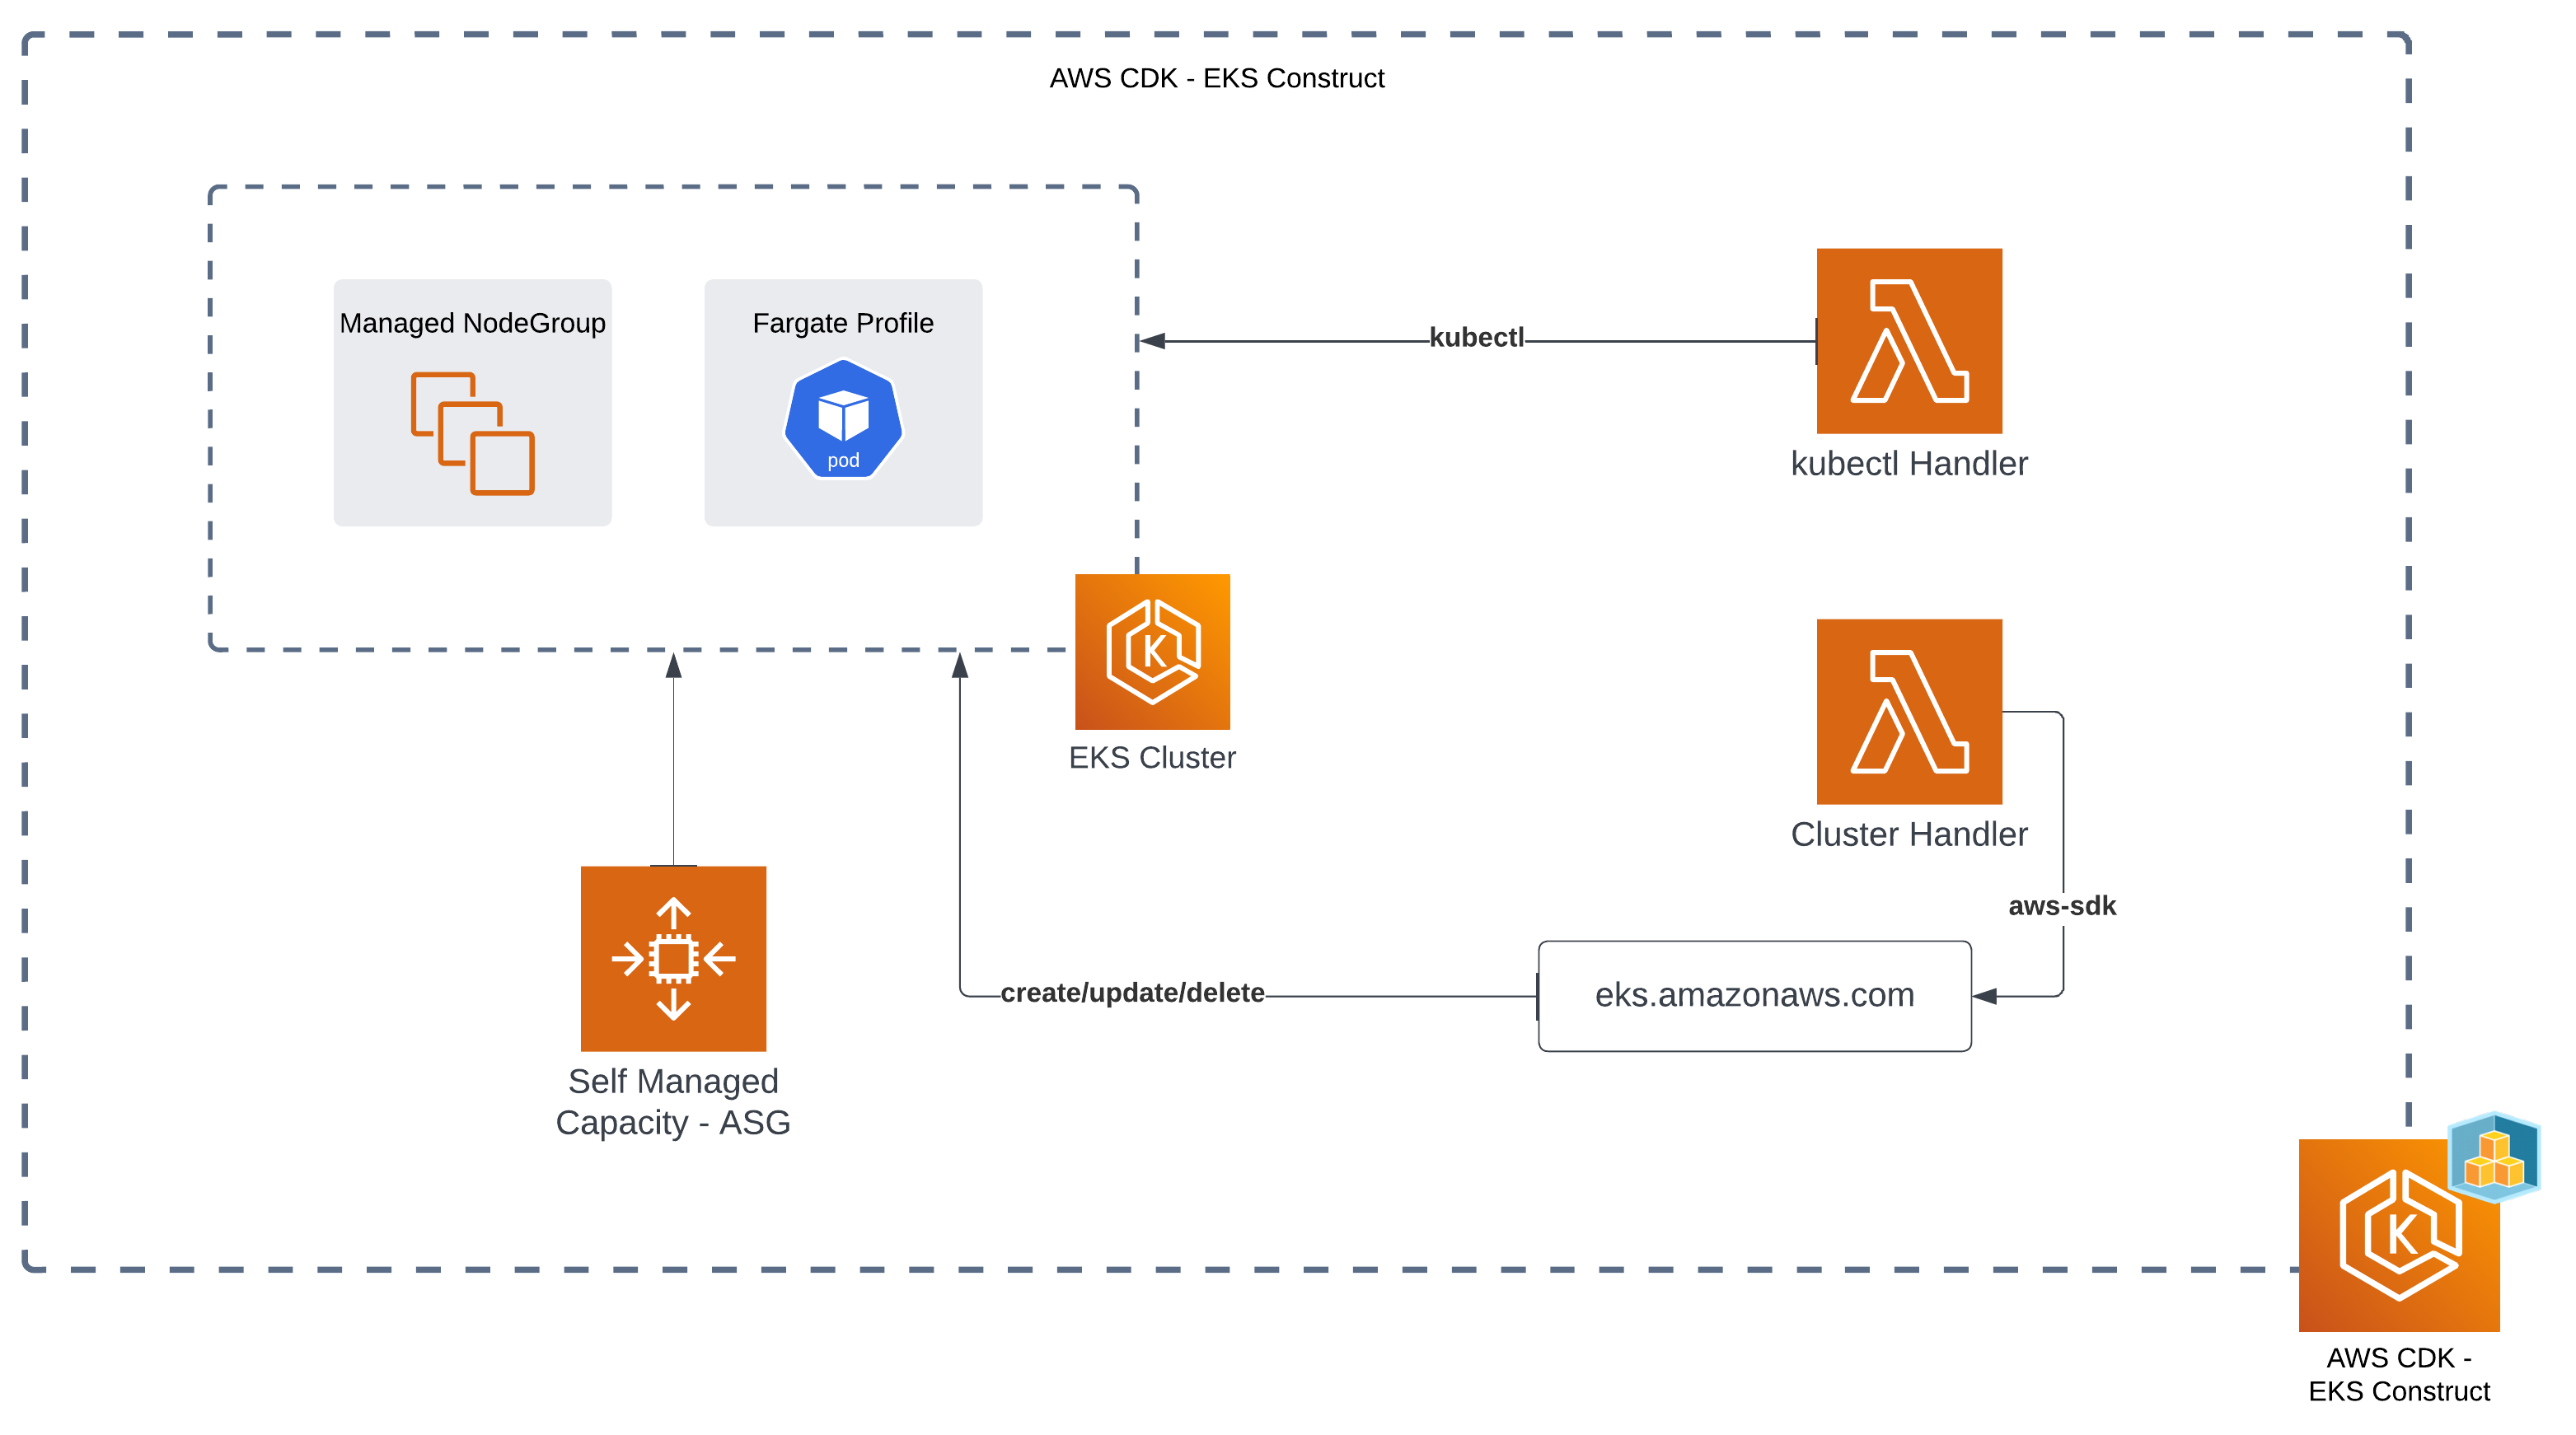Image resolution: width=2576 pixels, height=1435 pixels.
Task: Click the 'AWS CDK - EKS Construct' title text
Action: pyautogui.click(x=1216, y=78)
